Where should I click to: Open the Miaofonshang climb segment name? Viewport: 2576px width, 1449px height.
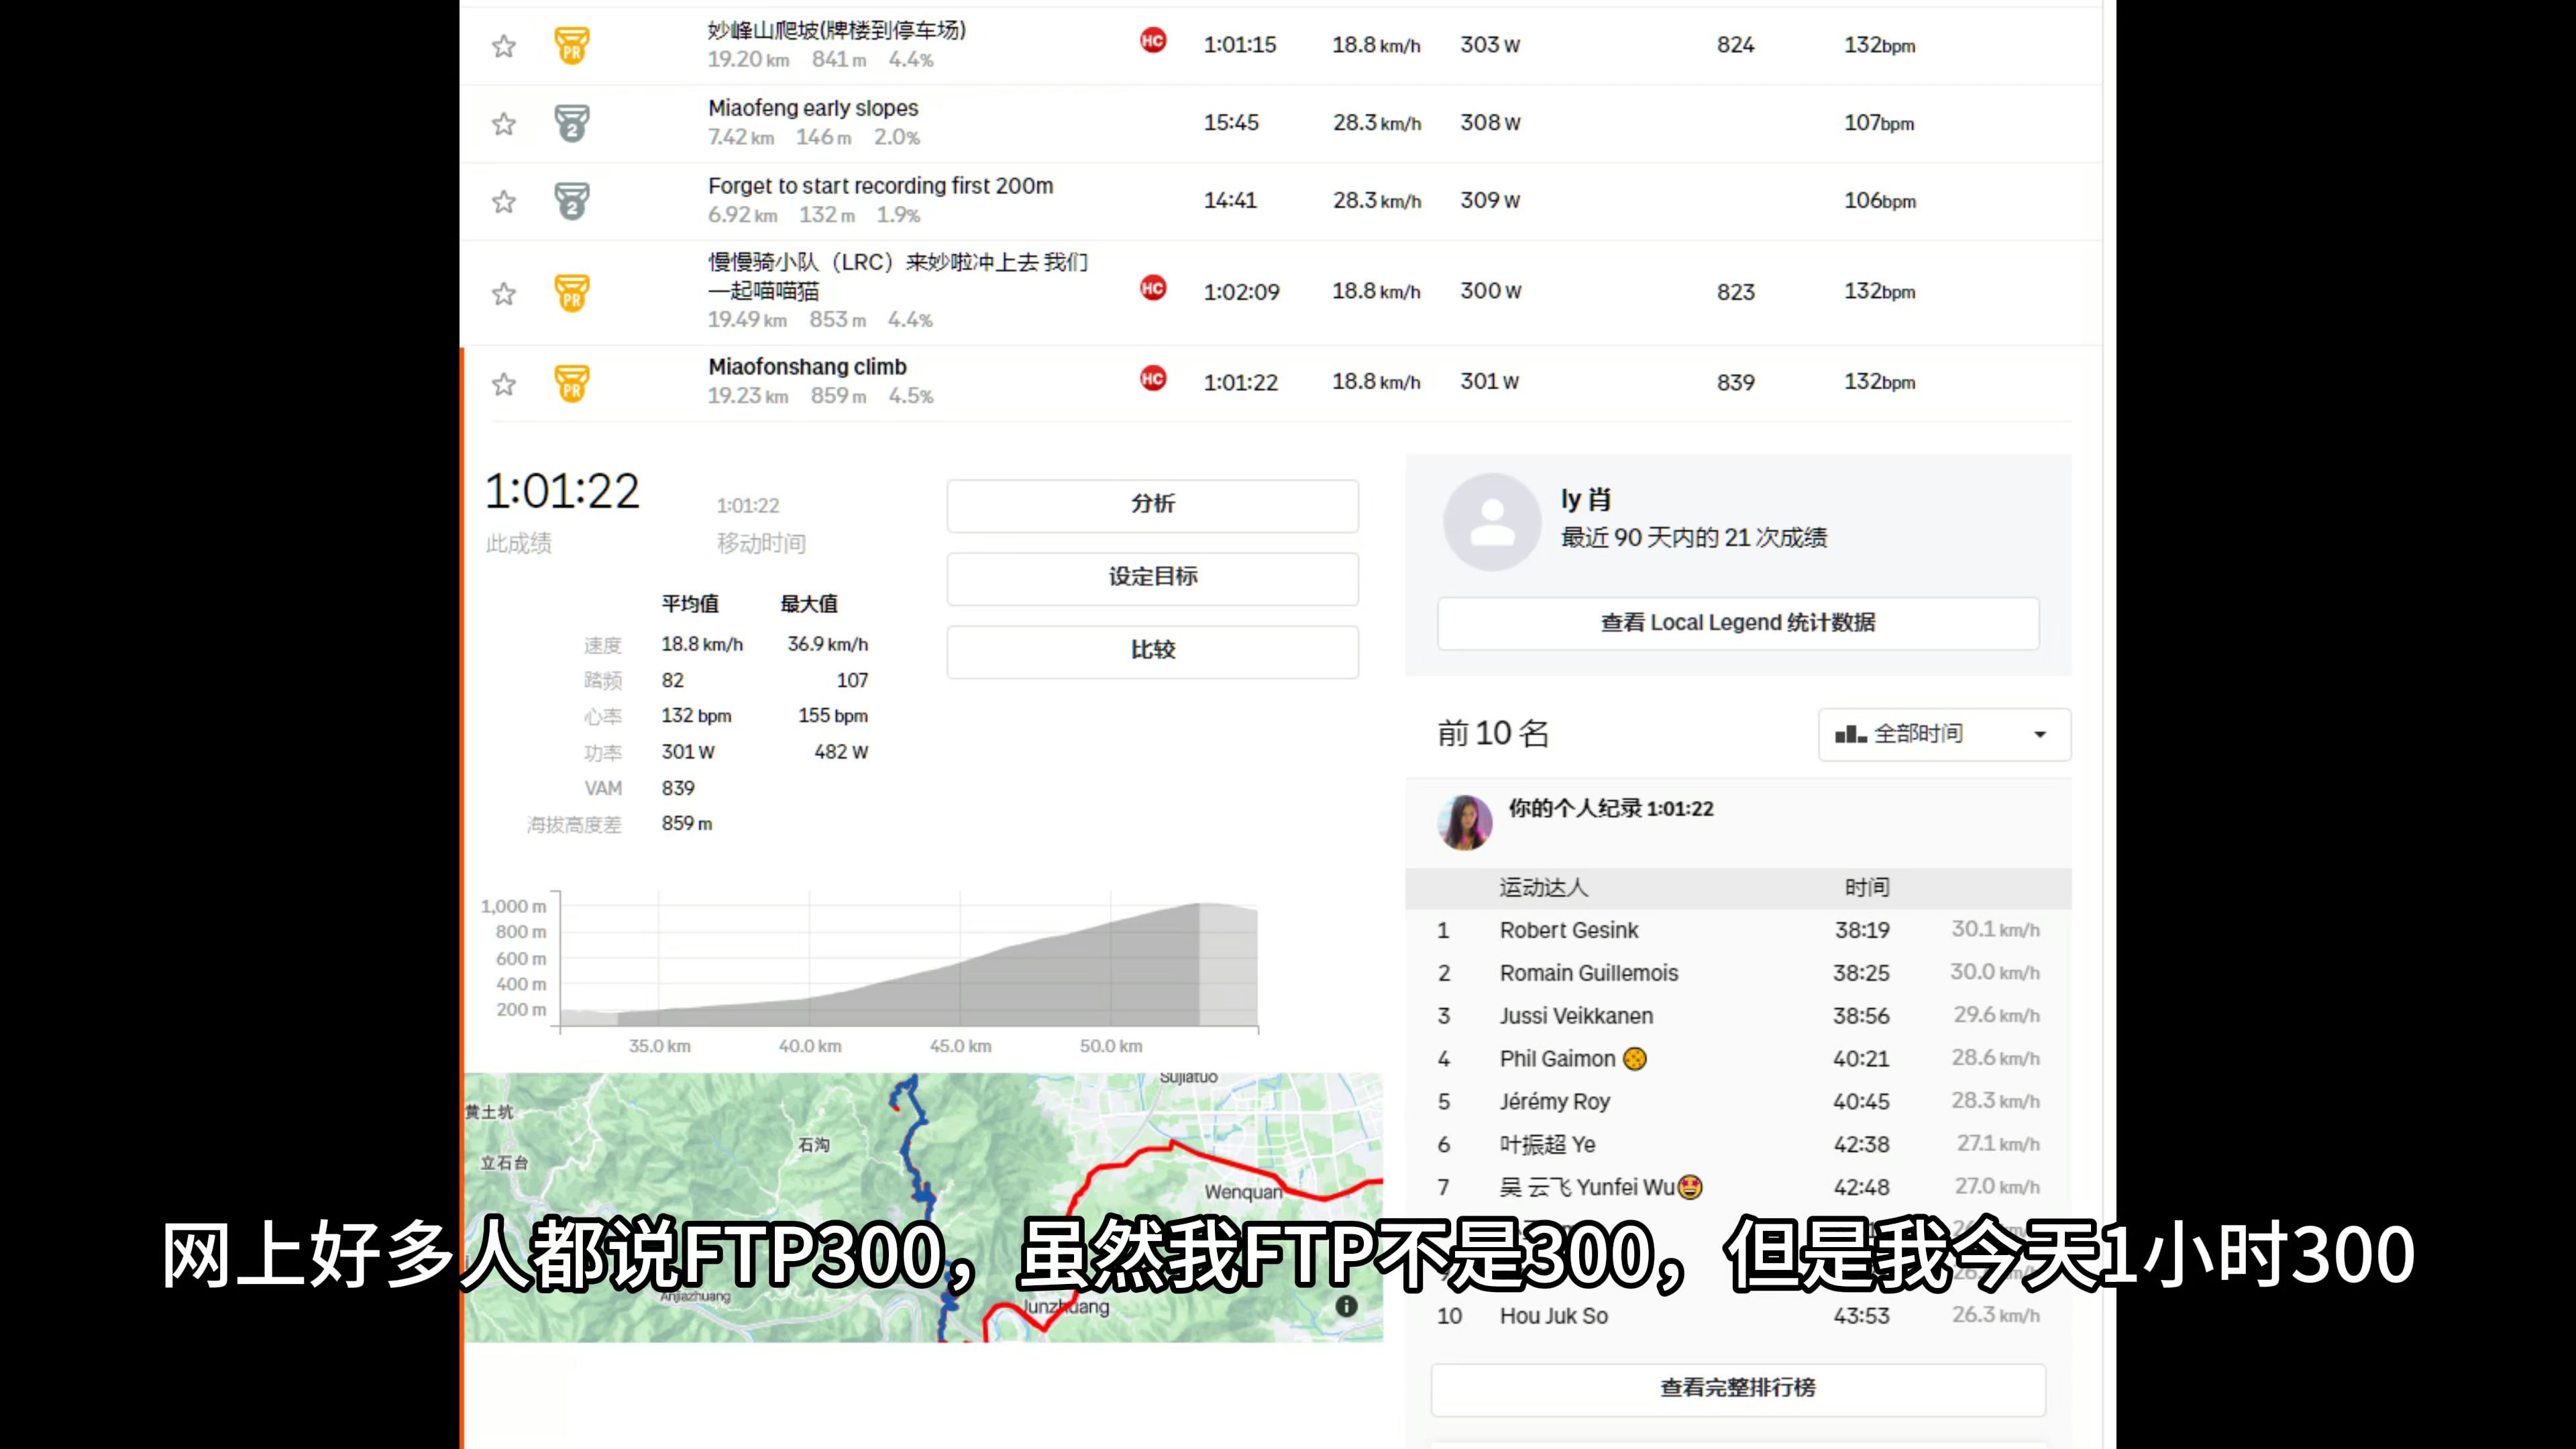tap(807, 368)
